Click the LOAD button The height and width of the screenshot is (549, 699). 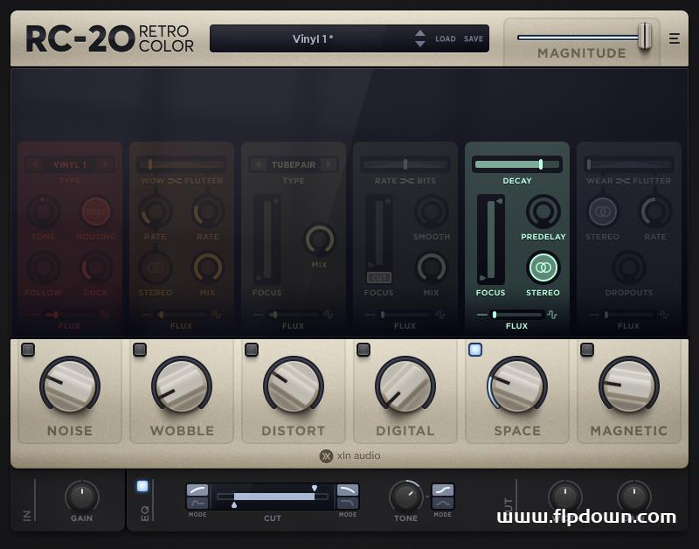445,38
